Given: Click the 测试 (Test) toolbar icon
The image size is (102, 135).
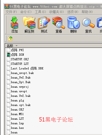Looking at the screenshot, I should (x=44, y=23).
